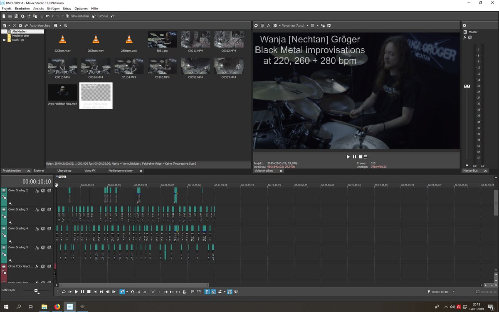Image resolution: width=499 pixels, height=312 pixels.
Task: Click the Film erstellen button
Action: pos(77,16)
